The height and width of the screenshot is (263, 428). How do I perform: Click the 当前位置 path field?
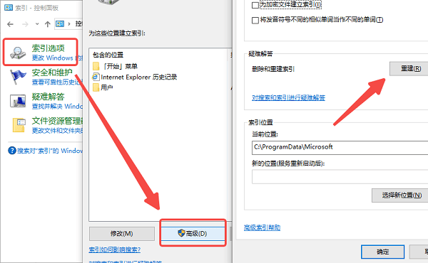(340, 147)
